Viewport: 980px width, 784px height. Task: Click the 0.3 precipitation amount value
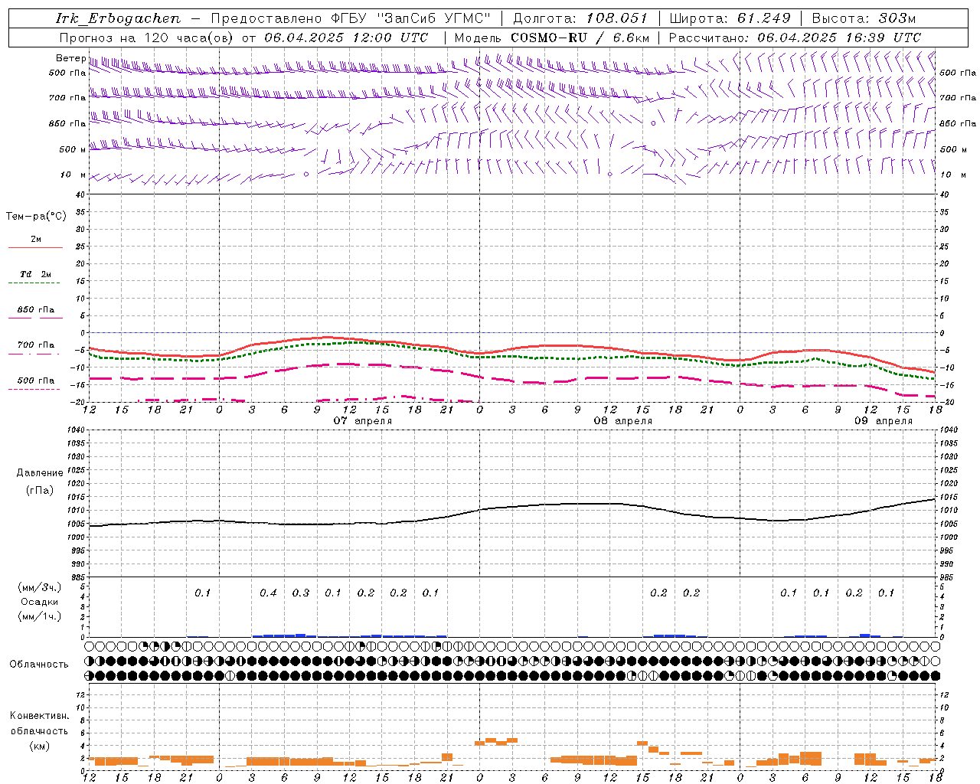[x=301, y=593]
